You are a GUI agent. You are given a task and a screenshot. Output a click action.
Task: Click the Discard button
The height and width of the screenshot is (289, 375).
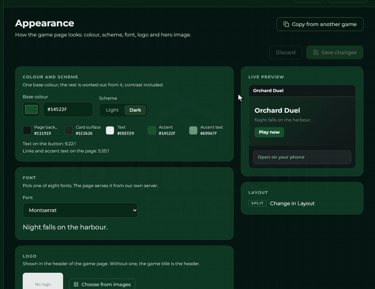click(286, 53)
